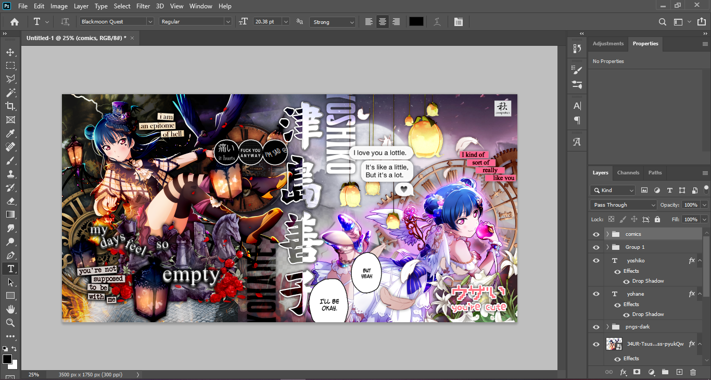Select the Zoom tool
The image size is (711, 380).
click(x=10, y=323)
